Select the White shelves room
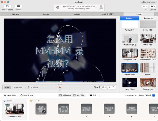The width and height of the screenshot is (158, 121). [148, 53]
